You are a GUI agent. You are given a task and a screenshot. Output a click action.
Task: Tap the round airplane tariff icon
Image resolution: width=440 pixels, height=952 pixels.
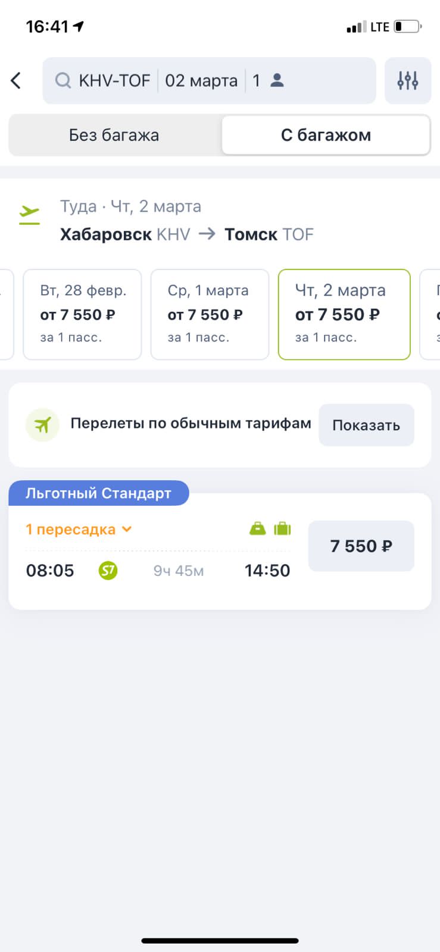click(42, 425)
